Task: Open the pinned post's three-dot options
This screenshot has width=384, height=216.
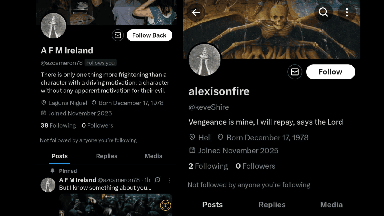Action: [169, 180]
